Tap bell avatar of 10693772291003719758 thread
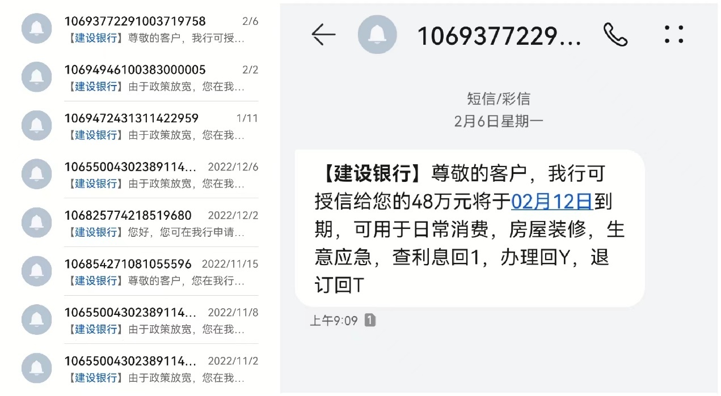 pos(37,28)
